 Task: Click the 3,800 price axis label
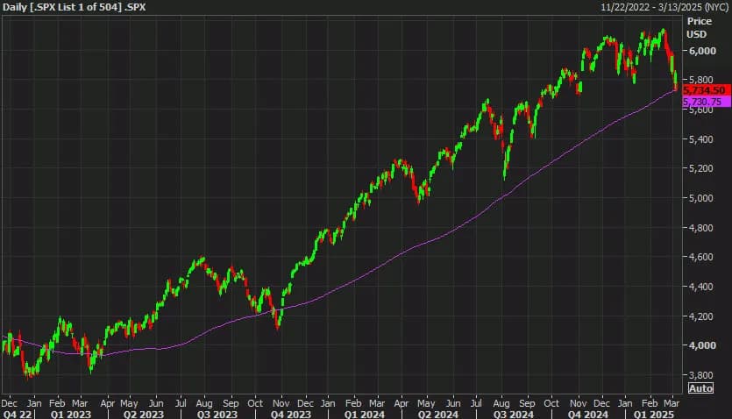pyautogui.click(x=700, y=374)
